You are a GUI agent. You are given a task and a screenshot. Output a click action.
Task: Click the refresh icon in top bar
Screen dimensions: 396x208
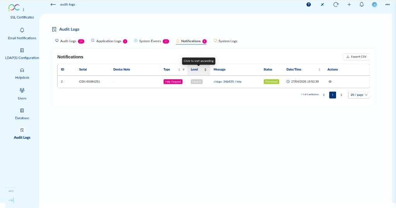pos(336,5)
